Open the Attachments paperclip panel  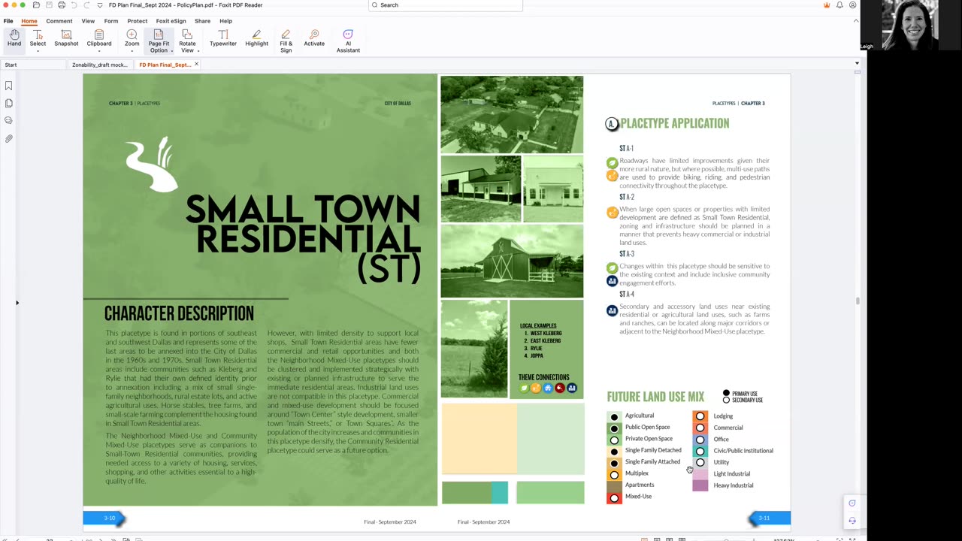pos(9,139)
